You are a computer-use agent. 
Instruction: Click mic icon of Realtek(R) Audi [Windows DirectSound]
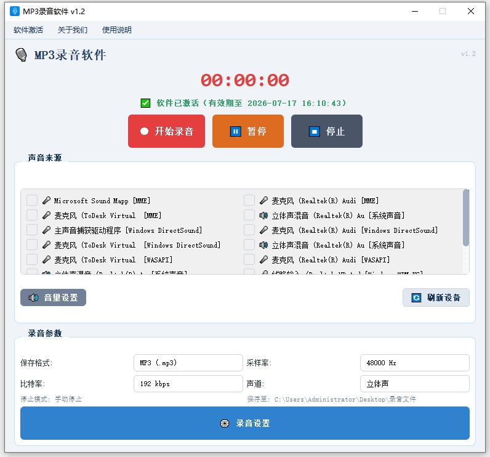point(263,230)
